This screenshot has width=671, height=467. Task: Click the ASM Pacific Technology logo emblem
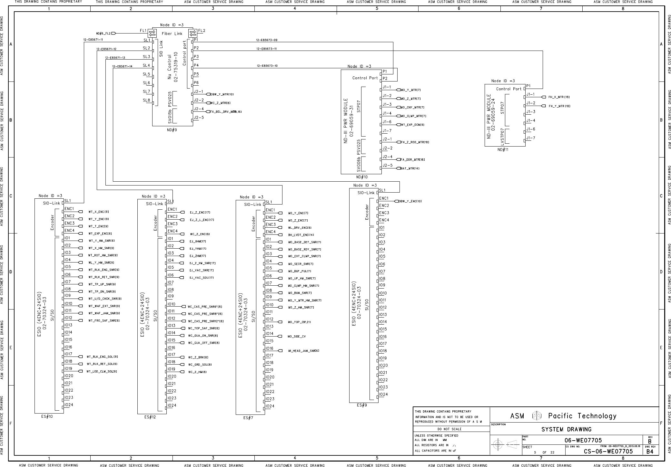536,416
